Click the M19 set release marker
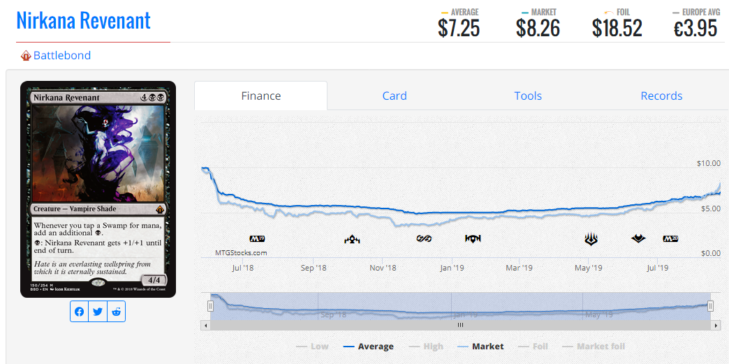729x364 pixels. 257,239
